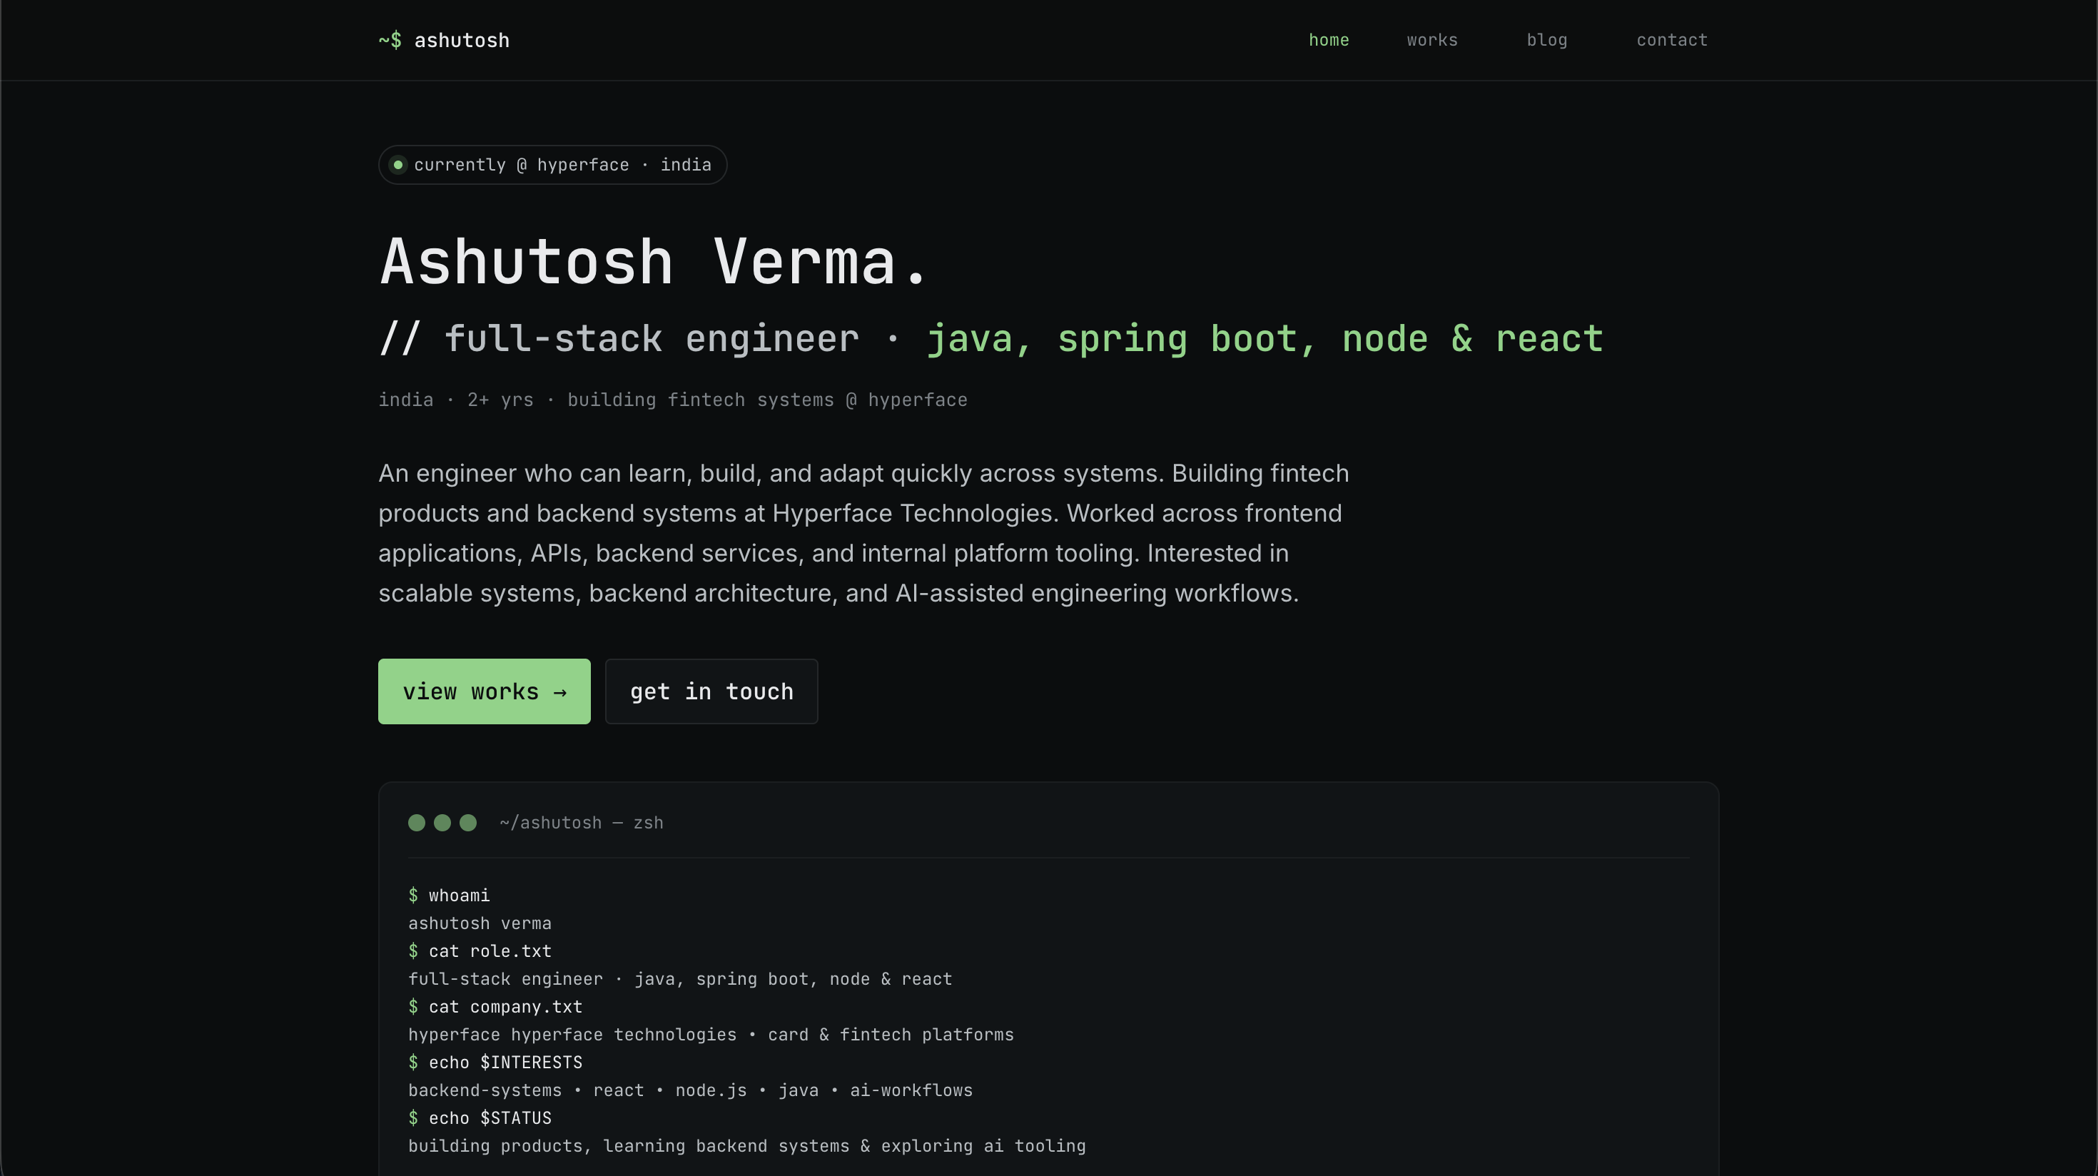Click the ~$ ashutosh site logo
The image size is (2098, 1176).
point(444,40)
